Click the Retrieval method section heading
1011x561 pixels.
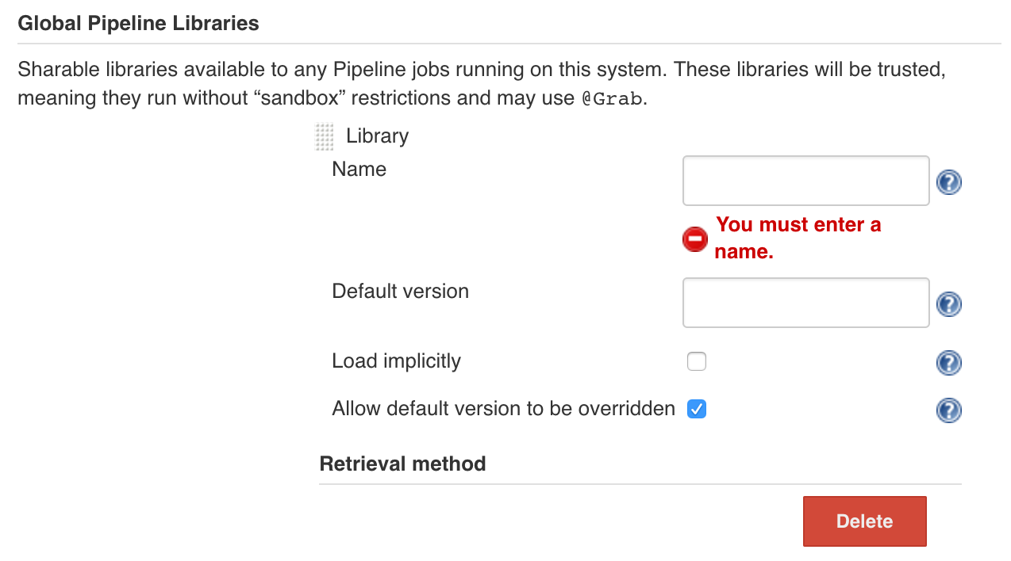click(402, 464)
